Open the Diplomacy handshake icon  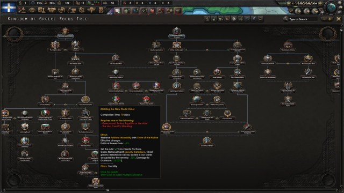pyautogui.click(x=52, y=10)
